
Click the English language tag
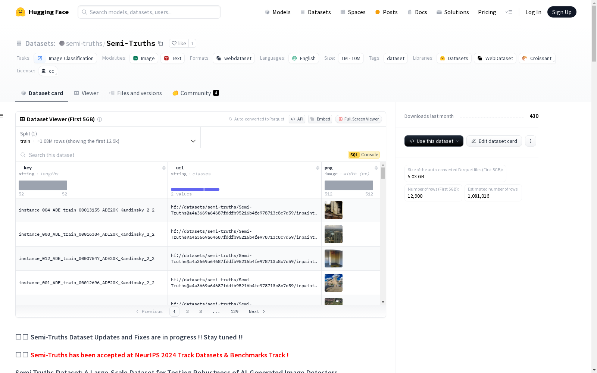click(304, 58)
